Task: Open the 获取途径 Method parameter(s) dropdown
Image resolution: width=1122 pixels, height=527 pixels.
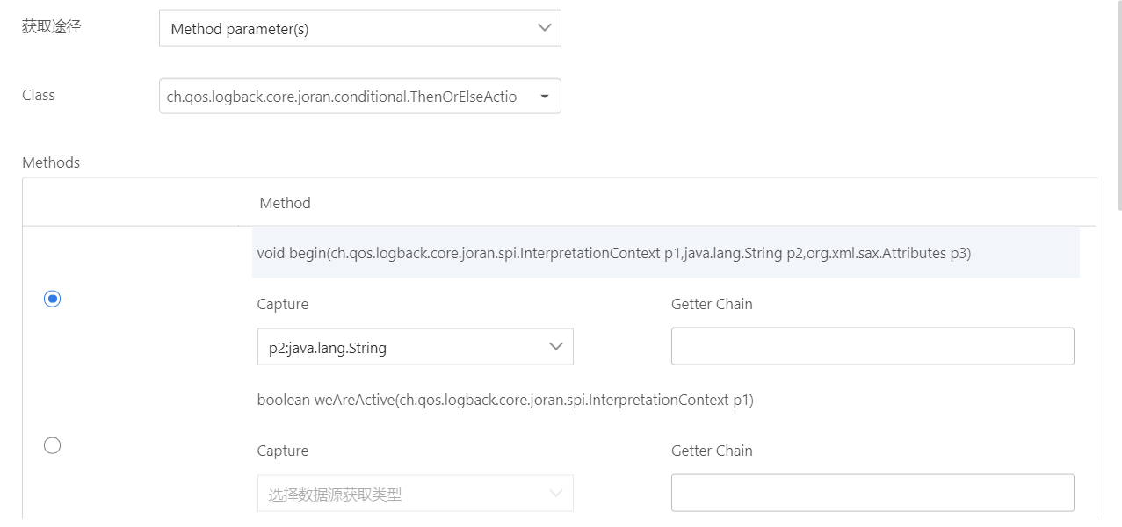Action: (351, 29)
